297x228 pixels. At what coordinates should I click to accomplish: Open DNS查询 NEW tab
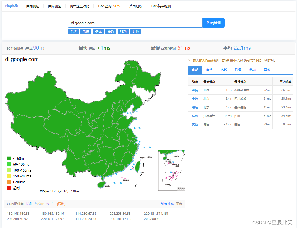[x=109, y=6]
